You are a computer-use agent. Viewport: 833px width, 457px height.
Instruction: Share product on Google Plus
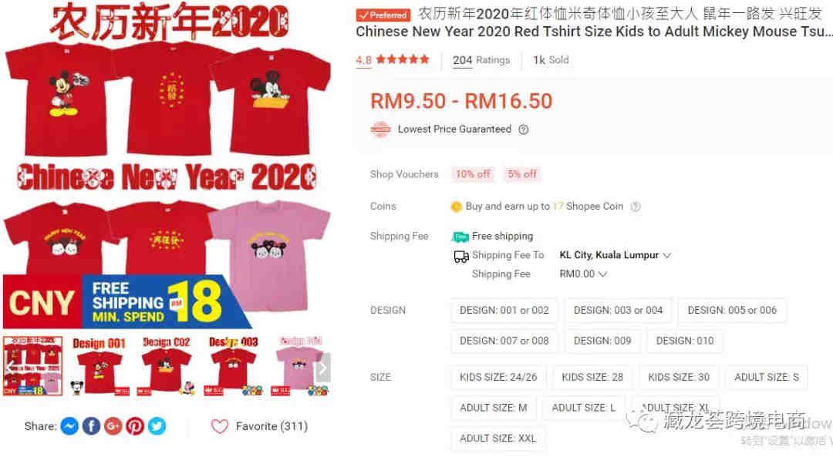(113, 426)
